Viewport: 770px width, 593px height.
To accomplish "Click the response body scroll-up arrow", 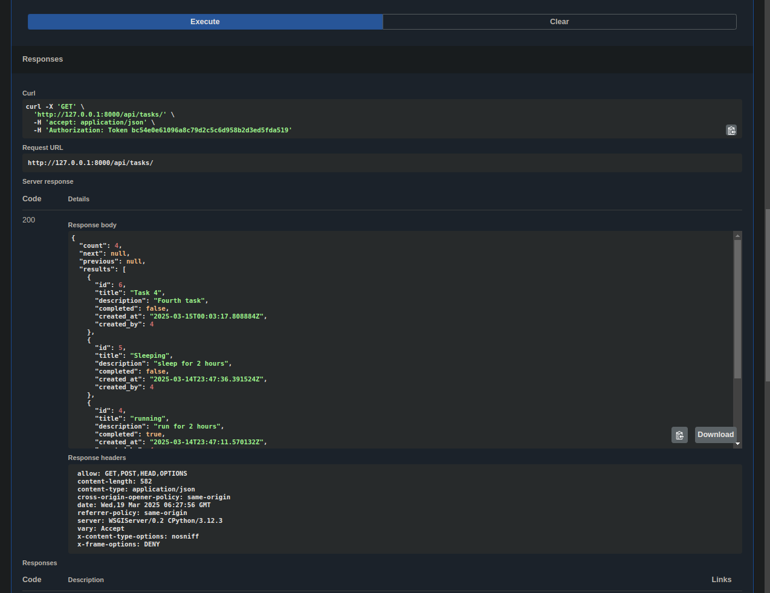I will (x=737, y=235).
